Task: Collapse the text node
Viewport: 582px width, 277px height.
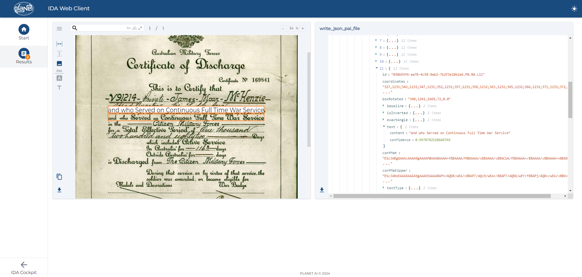Action: tap(384, 127)
